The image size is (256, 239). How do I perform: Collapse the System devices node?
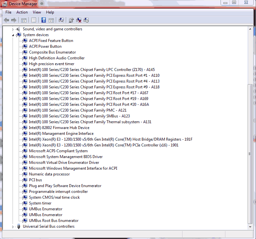13,35
